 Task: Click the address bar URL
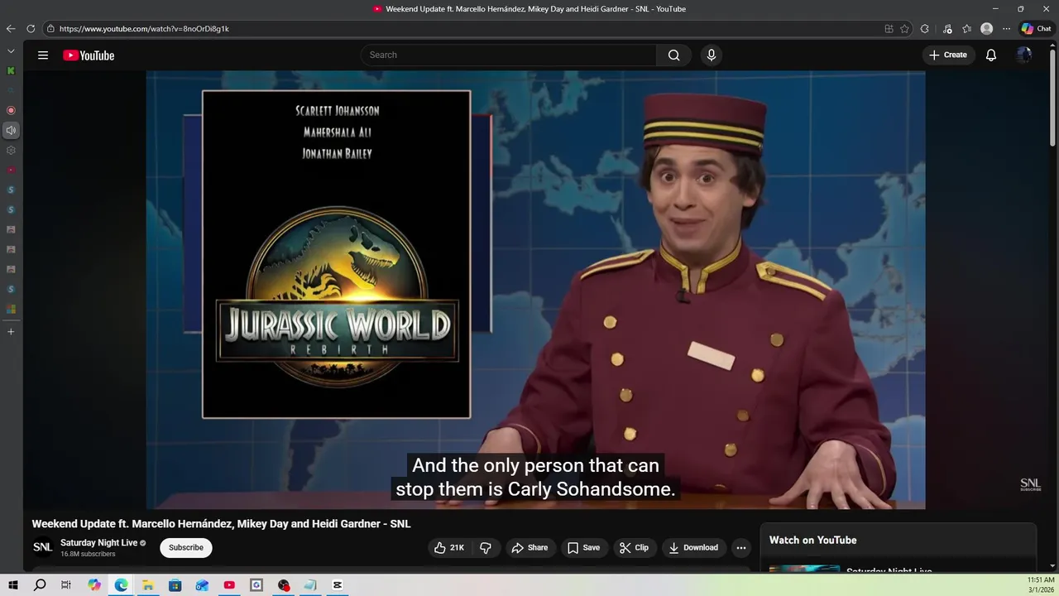click(144, 28)
